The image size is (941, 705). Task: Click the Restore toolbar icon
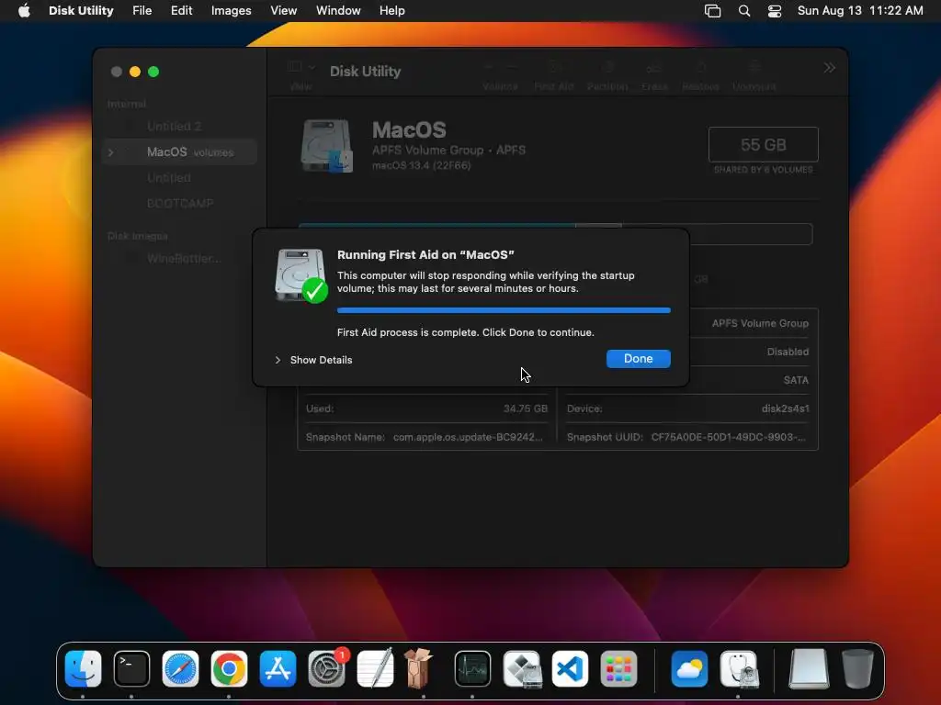pyautogui.click(x=700, y=67)
